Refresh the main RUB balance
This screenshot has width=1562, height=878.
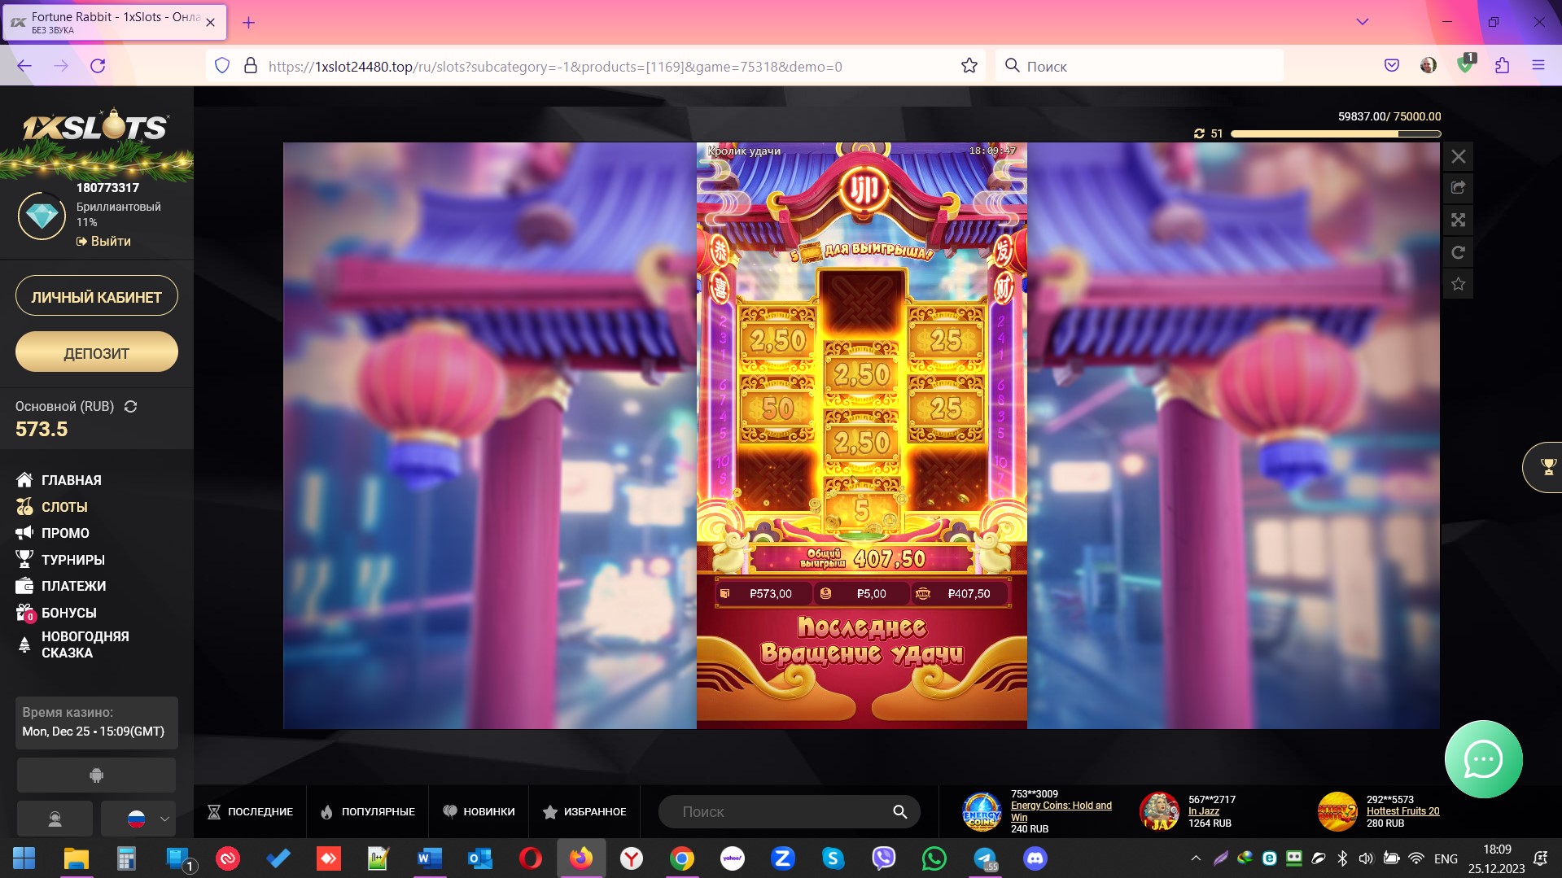(x=130, y=406)
